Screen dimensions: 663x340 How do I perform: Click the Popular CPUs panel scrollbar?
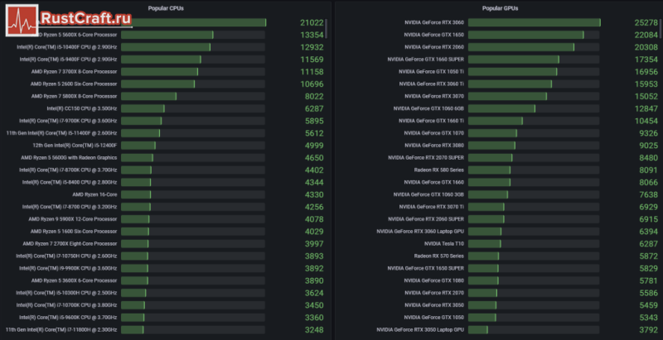326,29
